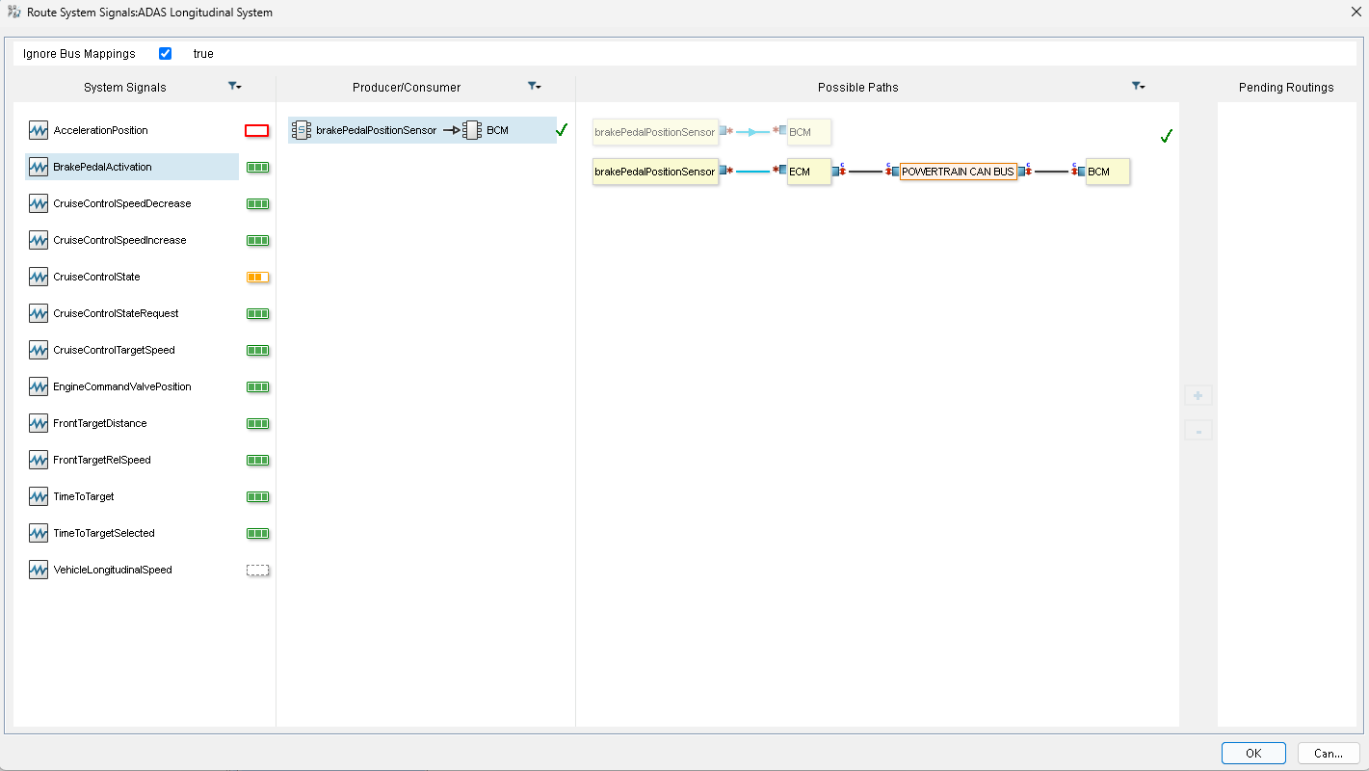Open the Possible Paths filter dropdown
This screenshot has height=771, width=1369.
point(1139,87)
